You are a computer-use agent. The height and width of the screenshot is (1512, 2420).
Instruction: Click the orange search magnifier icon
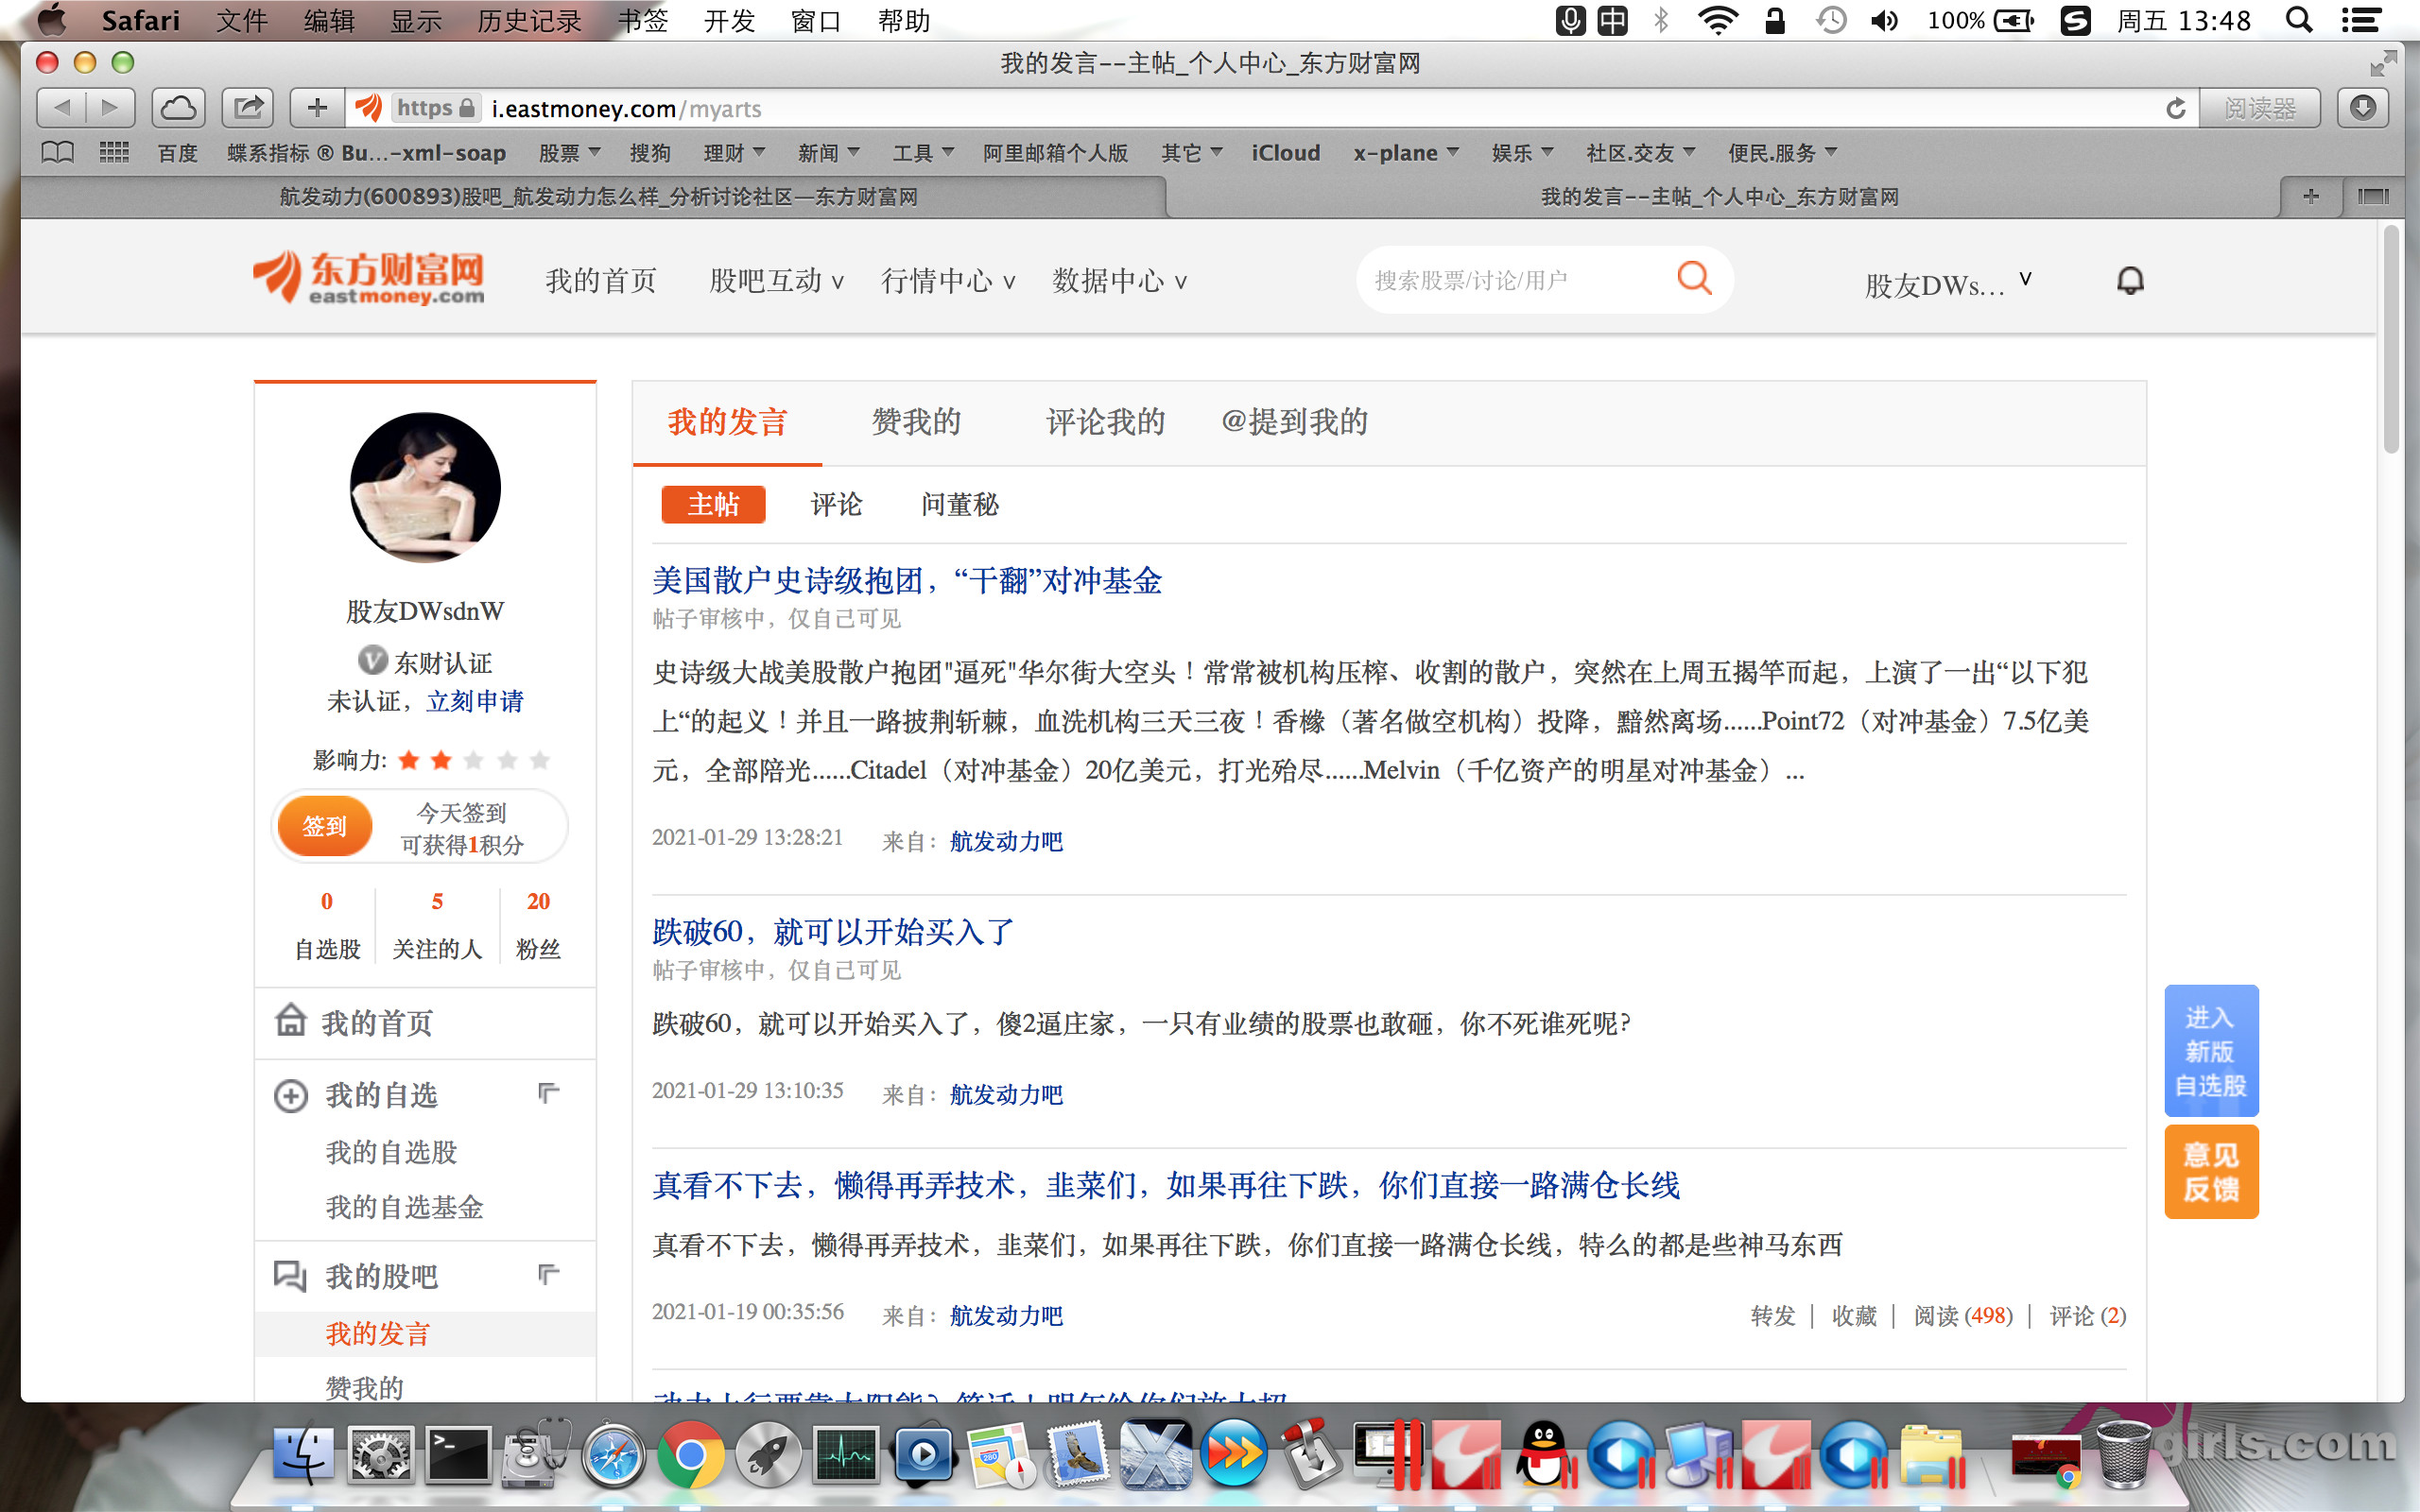pos(1693,278)
